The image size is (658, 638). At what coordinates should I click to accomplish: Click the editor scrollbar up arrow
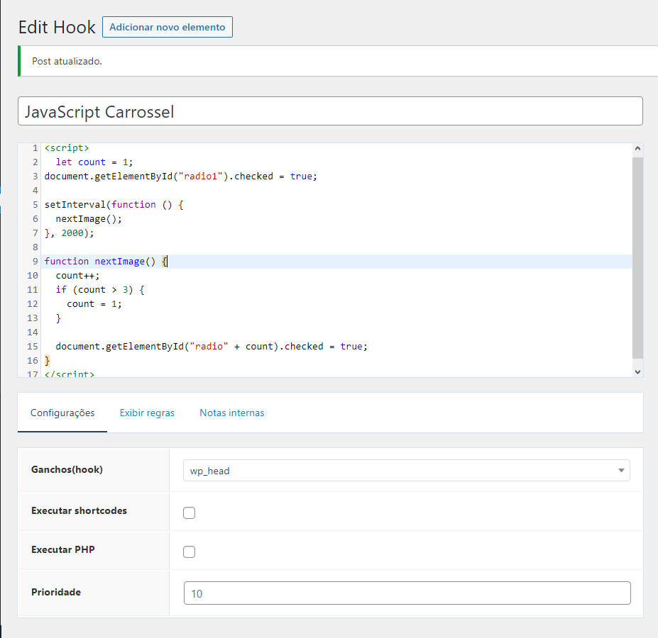point(637,147)
